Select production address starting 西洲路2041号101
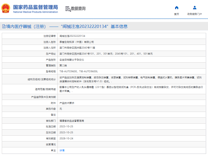This screenshot has height=156, width=208. [106, 54]
